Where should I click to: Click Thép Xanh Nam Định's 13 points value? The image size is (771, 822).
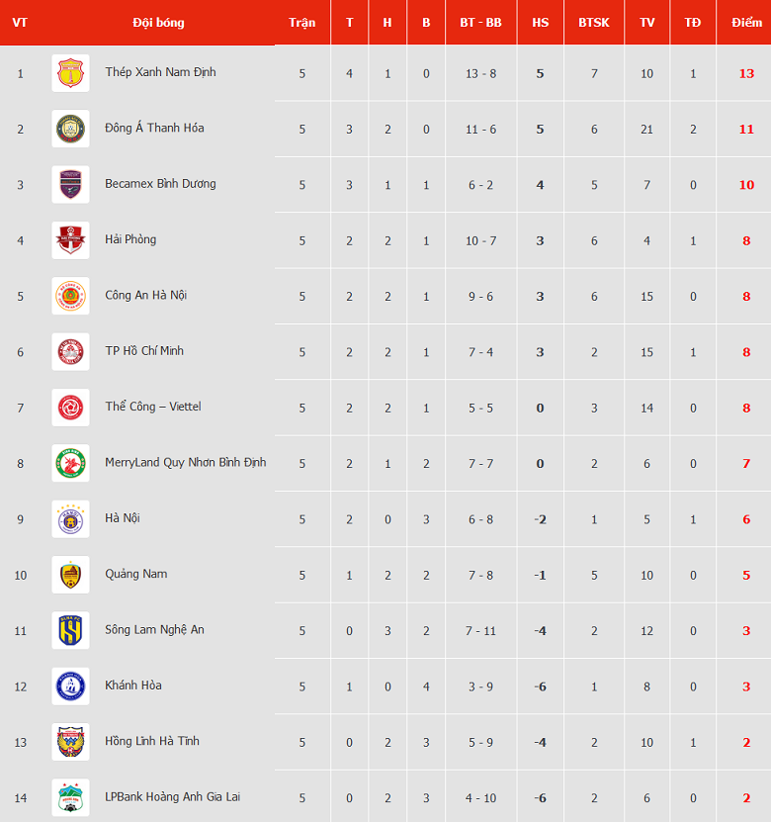tap(746, 73)
